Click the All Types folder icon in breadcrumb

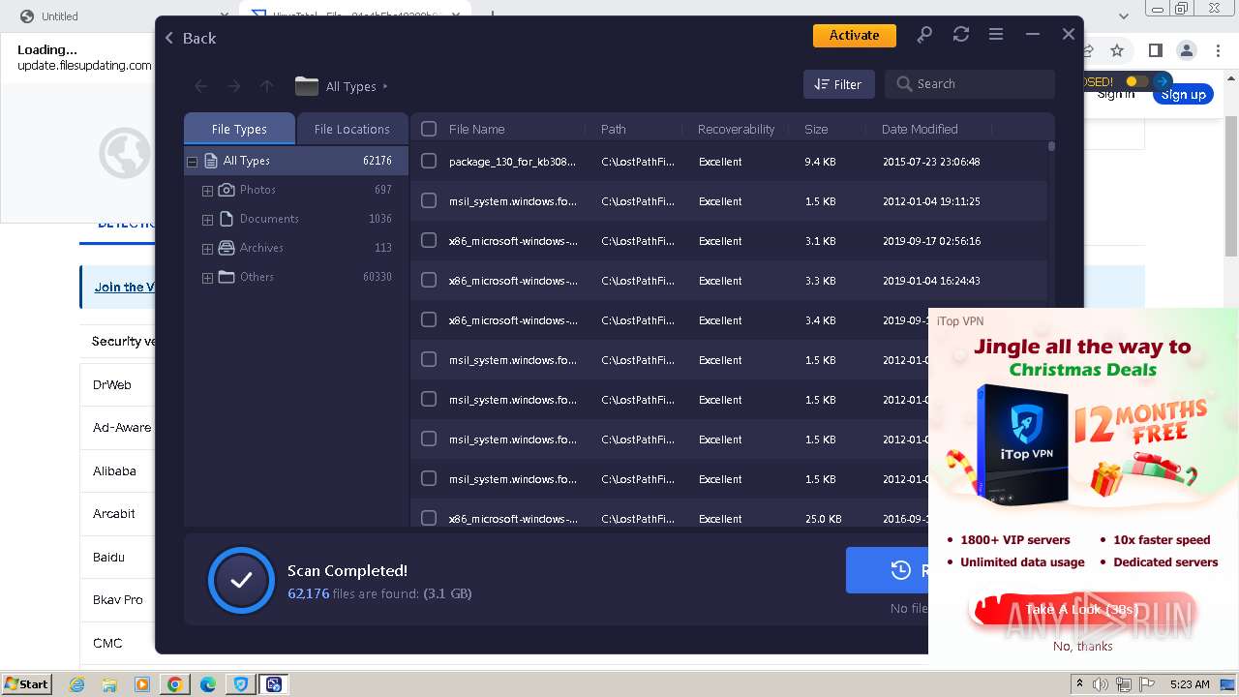tap(307, 86)
